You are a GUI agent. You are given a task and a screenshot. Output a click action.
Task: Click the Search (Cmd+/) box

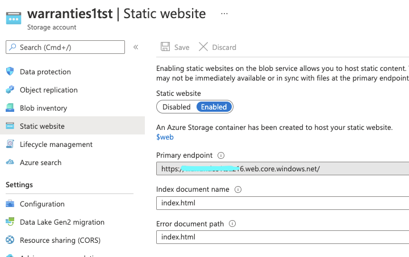click(65, 47)
